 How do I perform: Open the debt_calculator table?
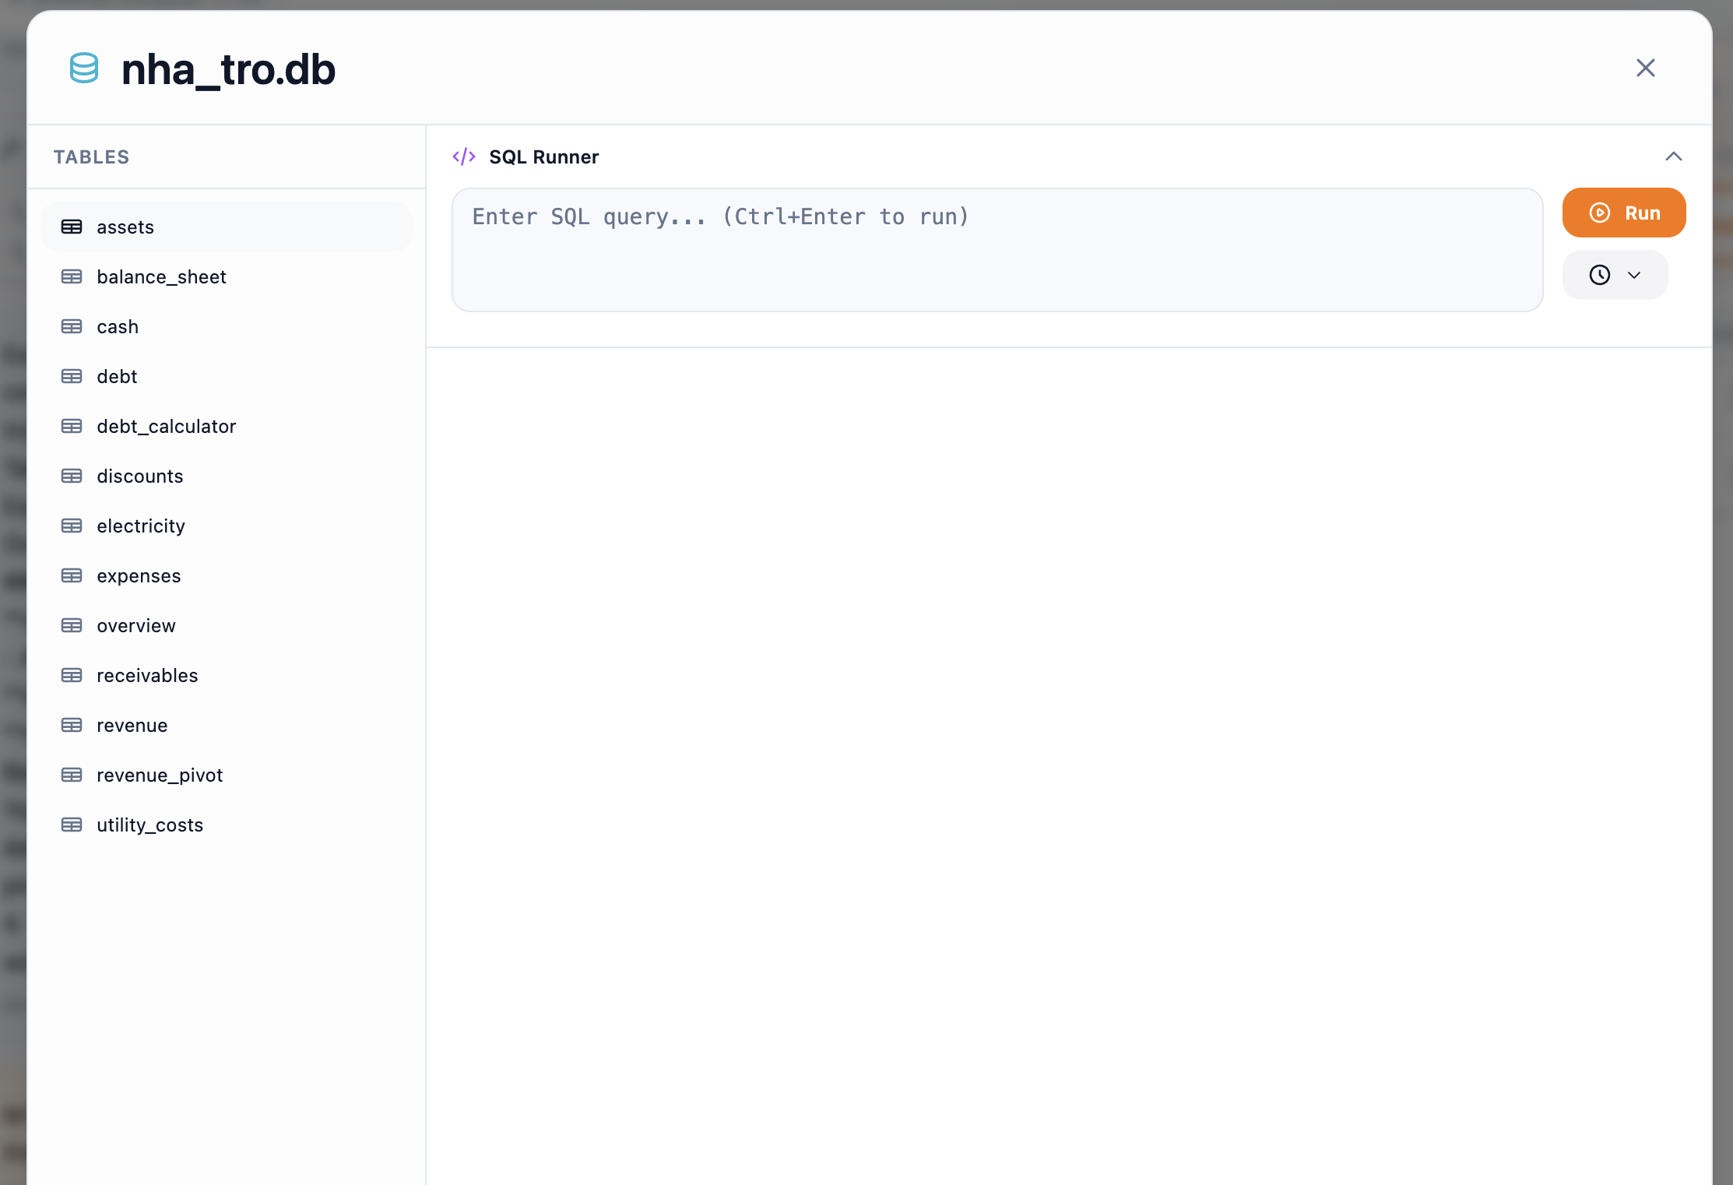(x=167, y=426)
